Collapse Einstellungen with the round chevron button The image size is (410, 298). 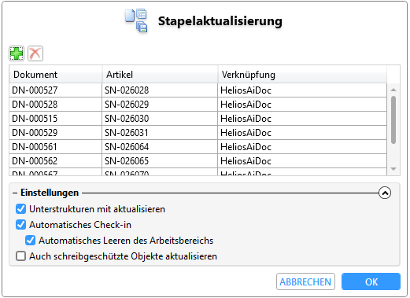point(385,193)
